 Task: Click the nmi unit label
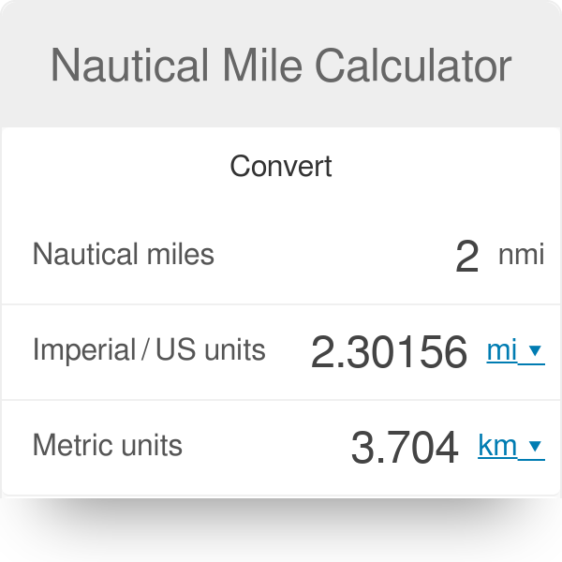pos(521,255)
